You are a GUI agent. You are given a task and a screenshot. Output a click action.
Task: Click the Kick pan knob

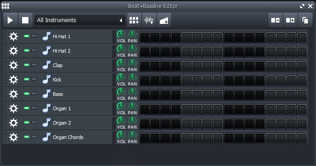click(132, 77)
